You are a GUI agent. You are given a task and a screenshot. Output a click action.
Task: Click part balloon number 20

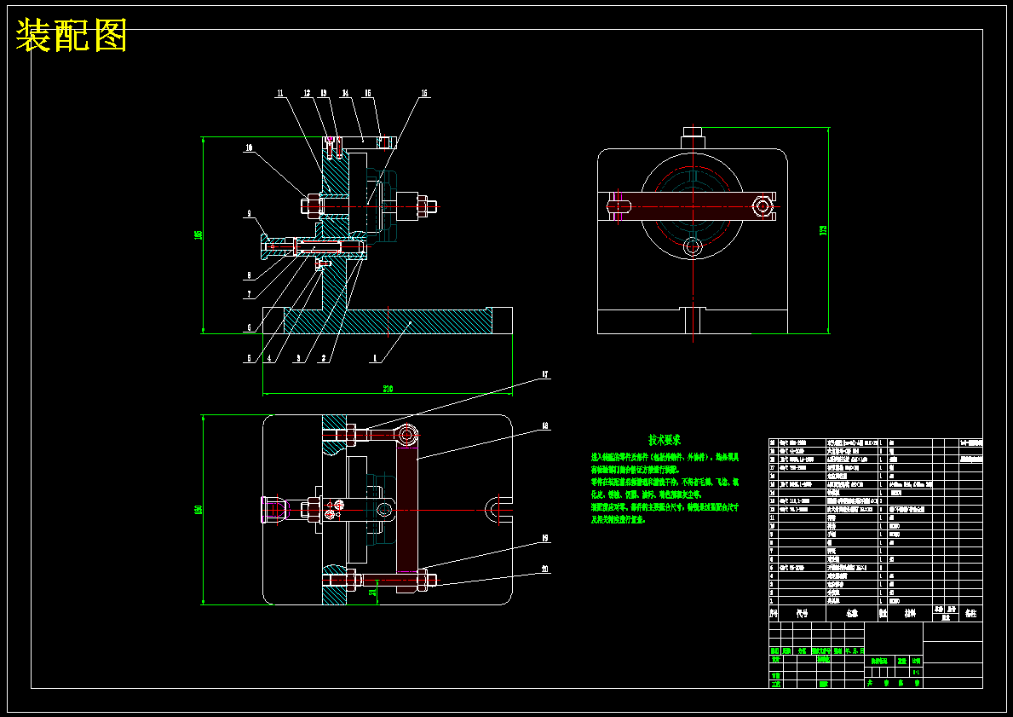pos(544,570)
